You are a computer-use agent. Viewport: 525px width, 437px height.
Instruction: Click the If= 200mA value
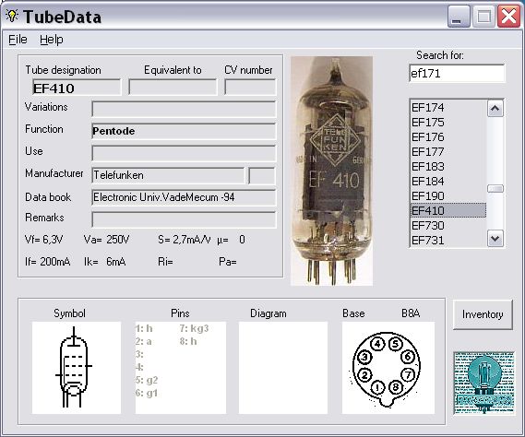click(x=48, y=262)
